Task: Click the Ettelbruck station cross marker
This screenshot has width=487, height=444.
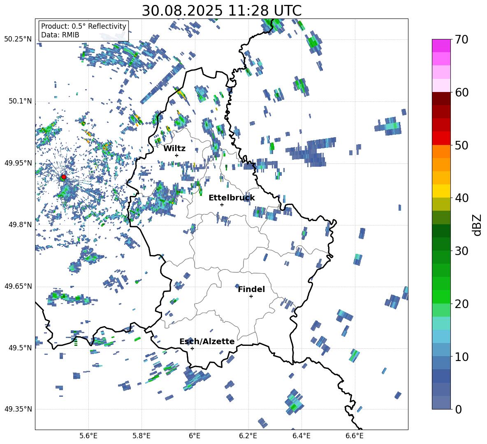Action: pyautogui.click(x=222, y=205)
